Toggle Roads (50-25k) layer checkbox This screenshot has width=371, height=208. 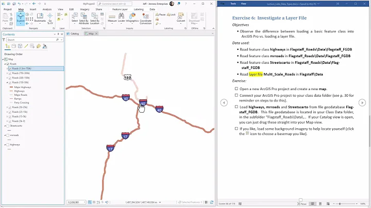pos(10,107)
